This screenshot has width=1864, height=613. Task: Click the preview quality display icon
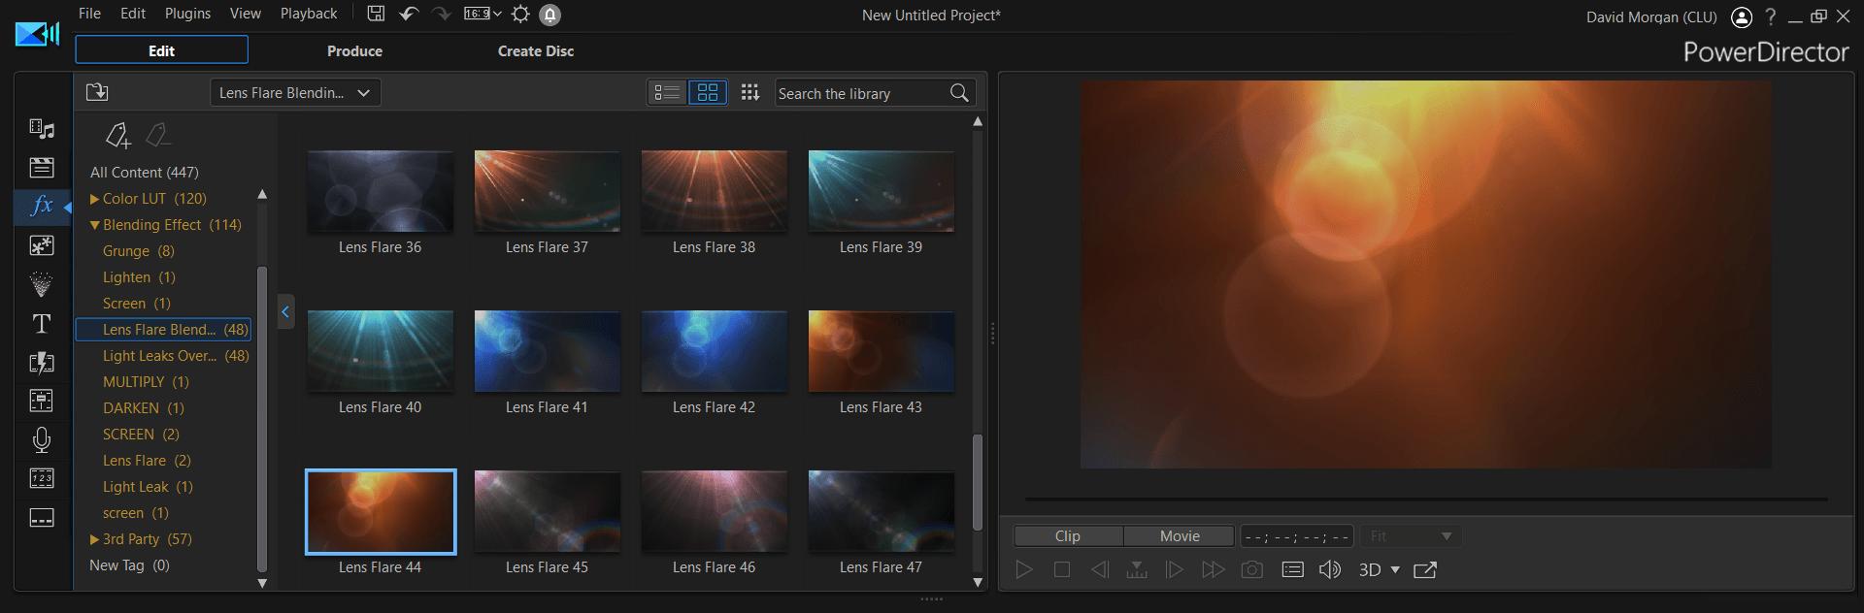pos(1292,569)
